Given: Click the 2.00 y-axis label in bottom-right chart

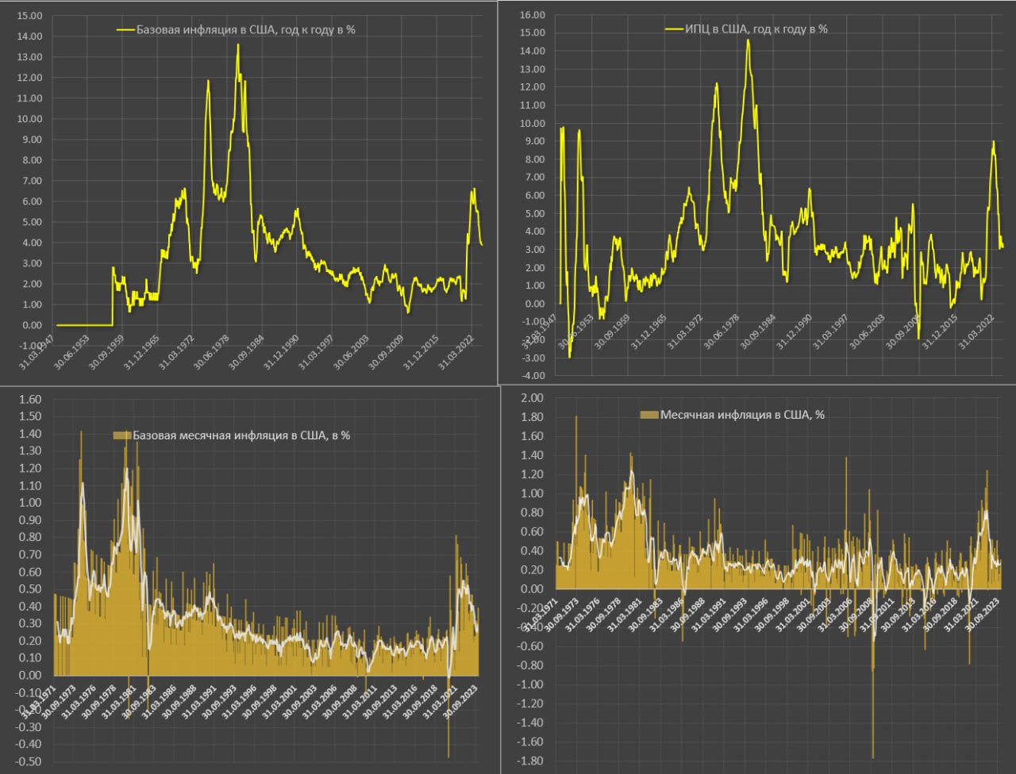Looking at the screenshot, I should point(531,398).
